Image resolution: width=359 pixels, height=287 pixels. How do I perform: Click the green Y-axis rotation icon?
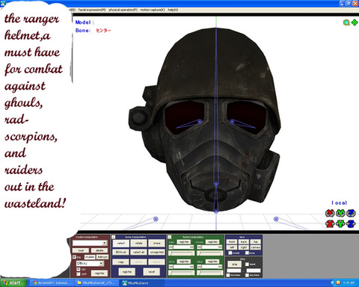340,213
